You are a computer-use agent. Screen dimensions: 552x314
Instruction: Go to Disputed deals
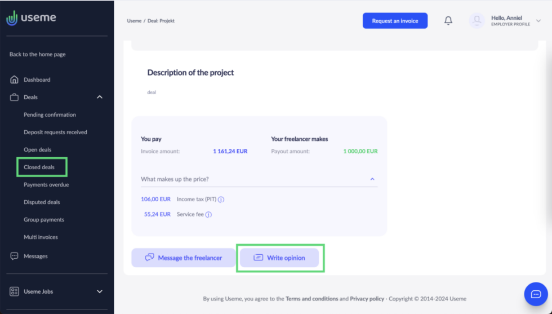[x=42, y=202]
